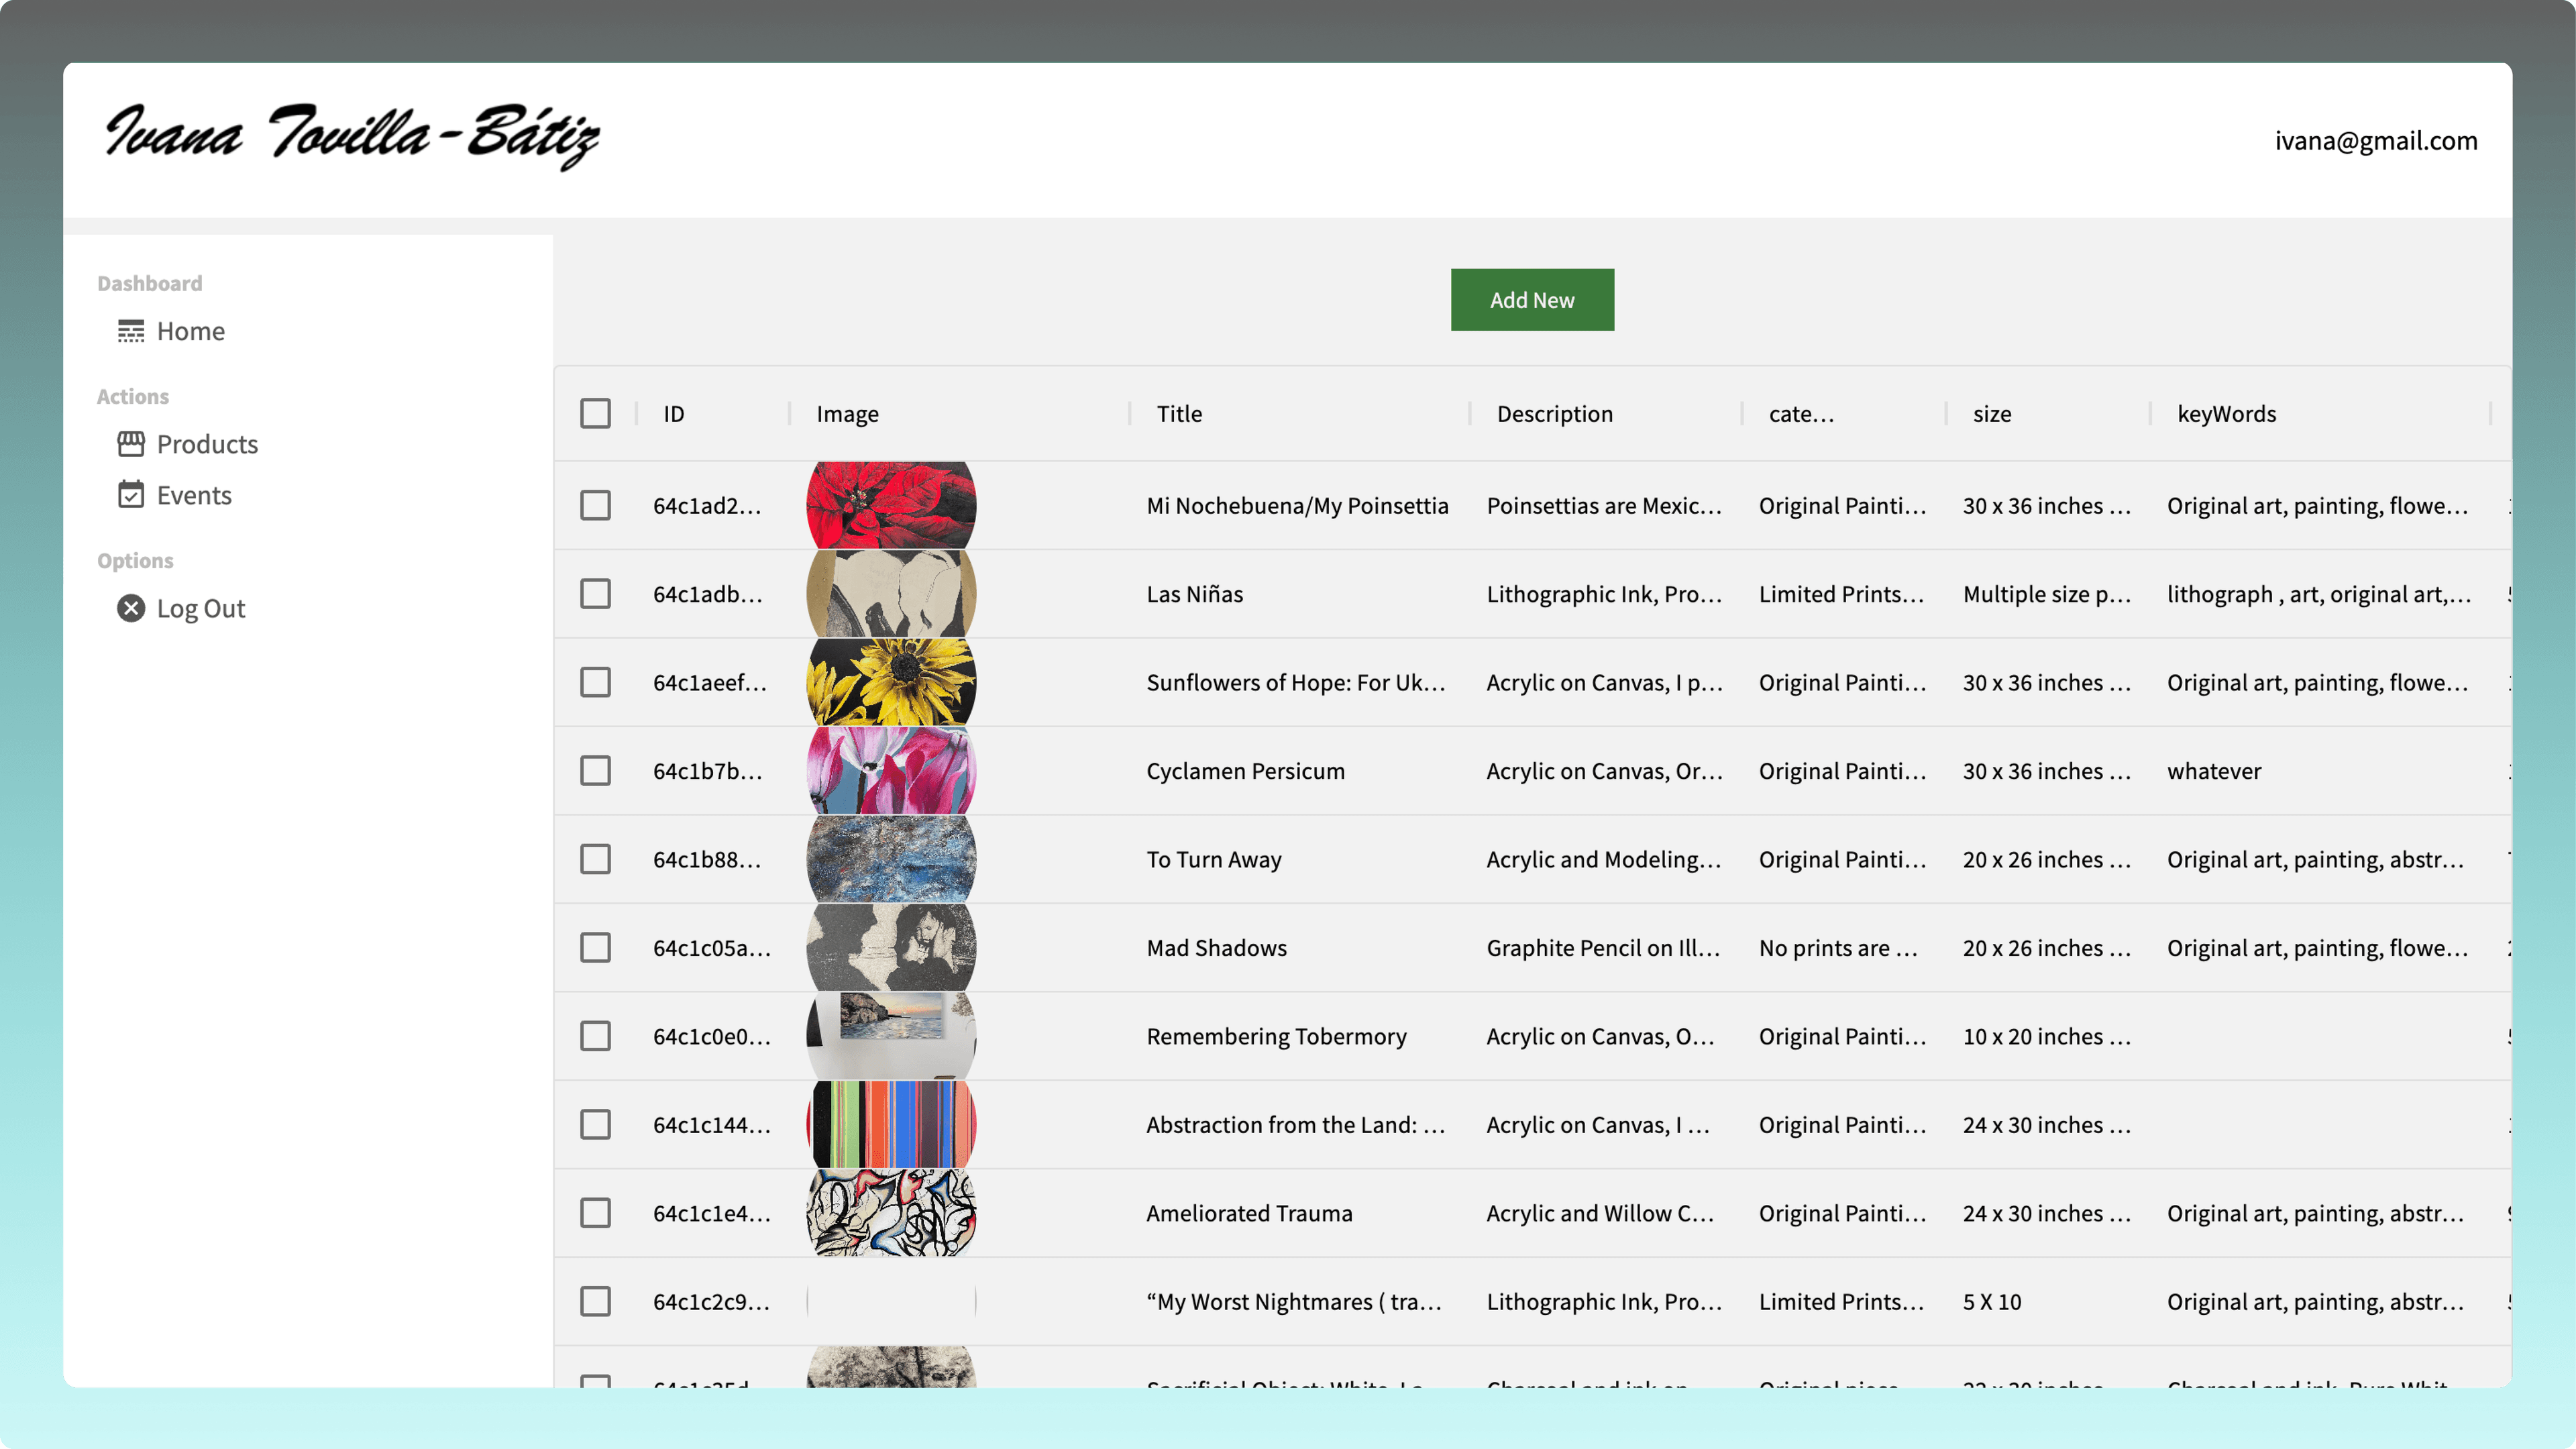The width and height of the screenshot is (2576, 1449).
Task: Toggle the Ameliorated Trauma row checkbox
Action: 595,1212
